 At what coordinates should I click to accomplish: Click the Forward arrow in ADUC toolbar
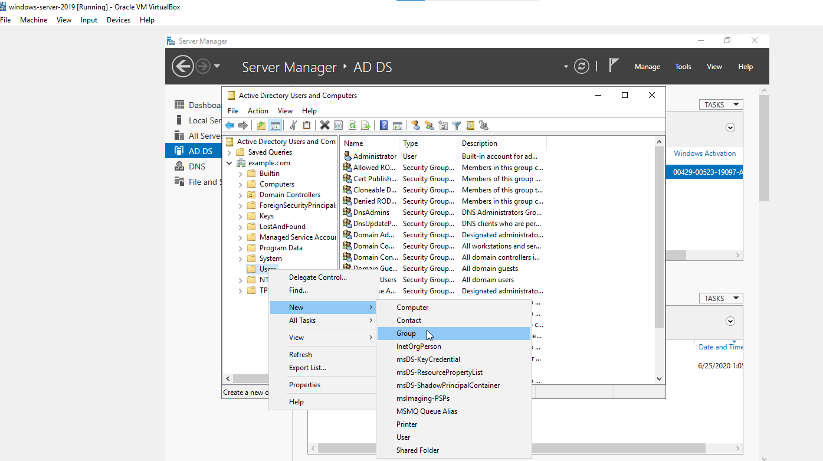[242, 125]
